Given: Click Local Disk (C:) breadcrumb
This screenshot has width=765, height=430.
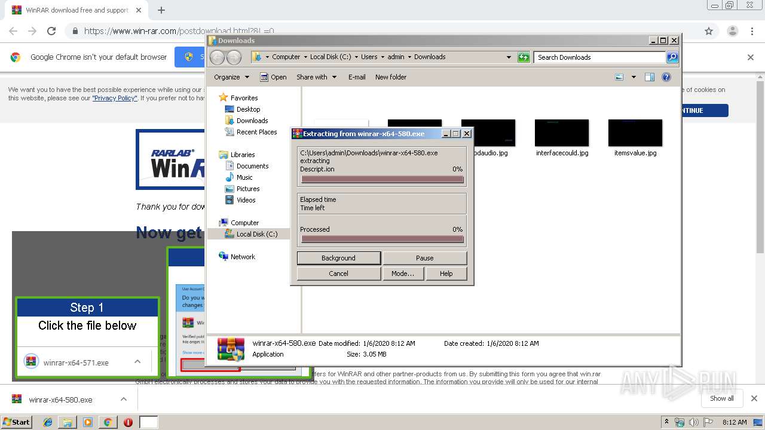Looking at the screenshot, I should 331,57.
